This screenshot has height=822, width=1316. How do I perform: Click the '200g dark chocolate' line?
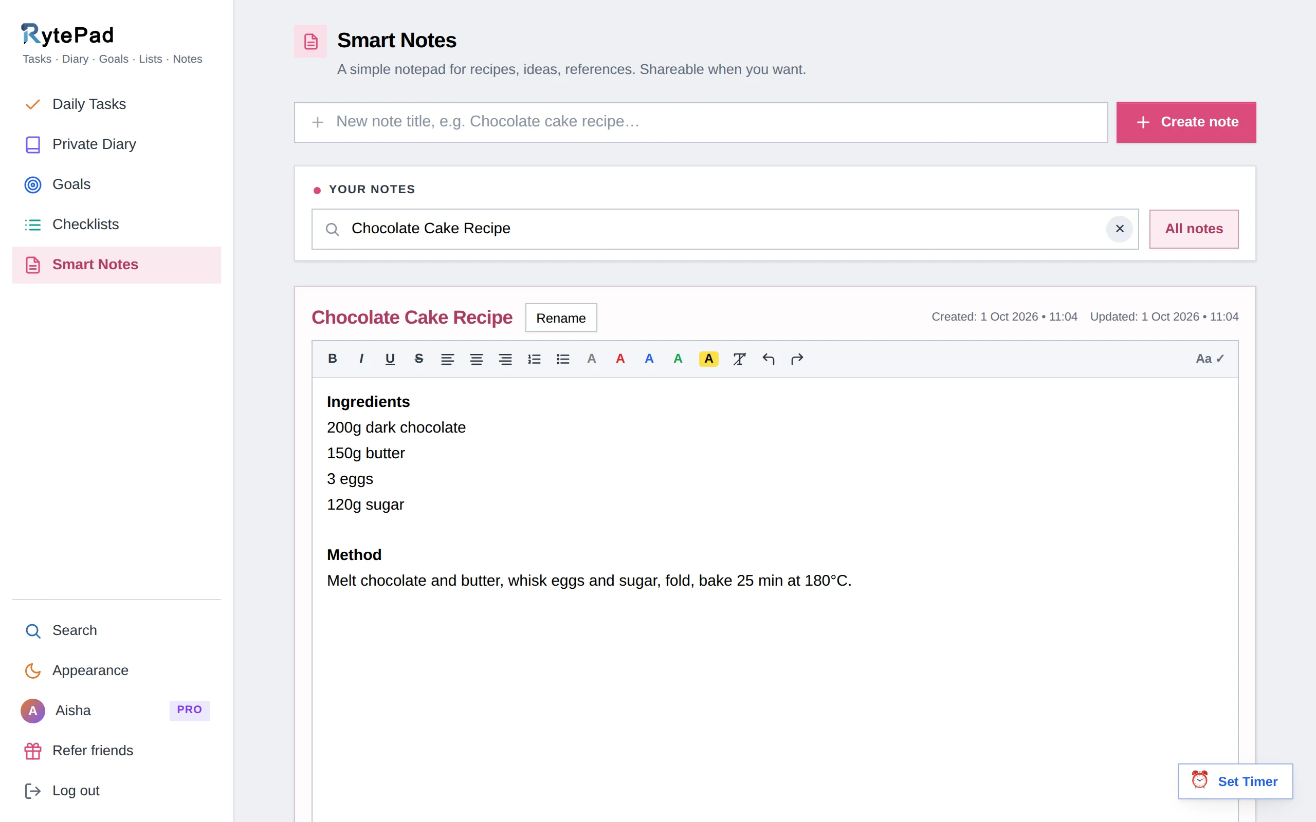[x=396, y=428]
